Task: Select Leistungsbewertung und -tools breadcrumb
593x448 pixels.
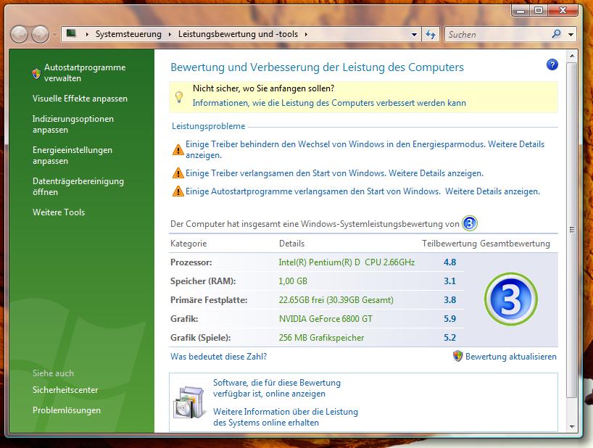Action: pos(238,34)
